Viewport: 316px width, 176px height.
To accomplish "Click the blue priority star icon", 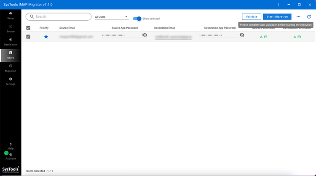I will [x=46, y=37].
